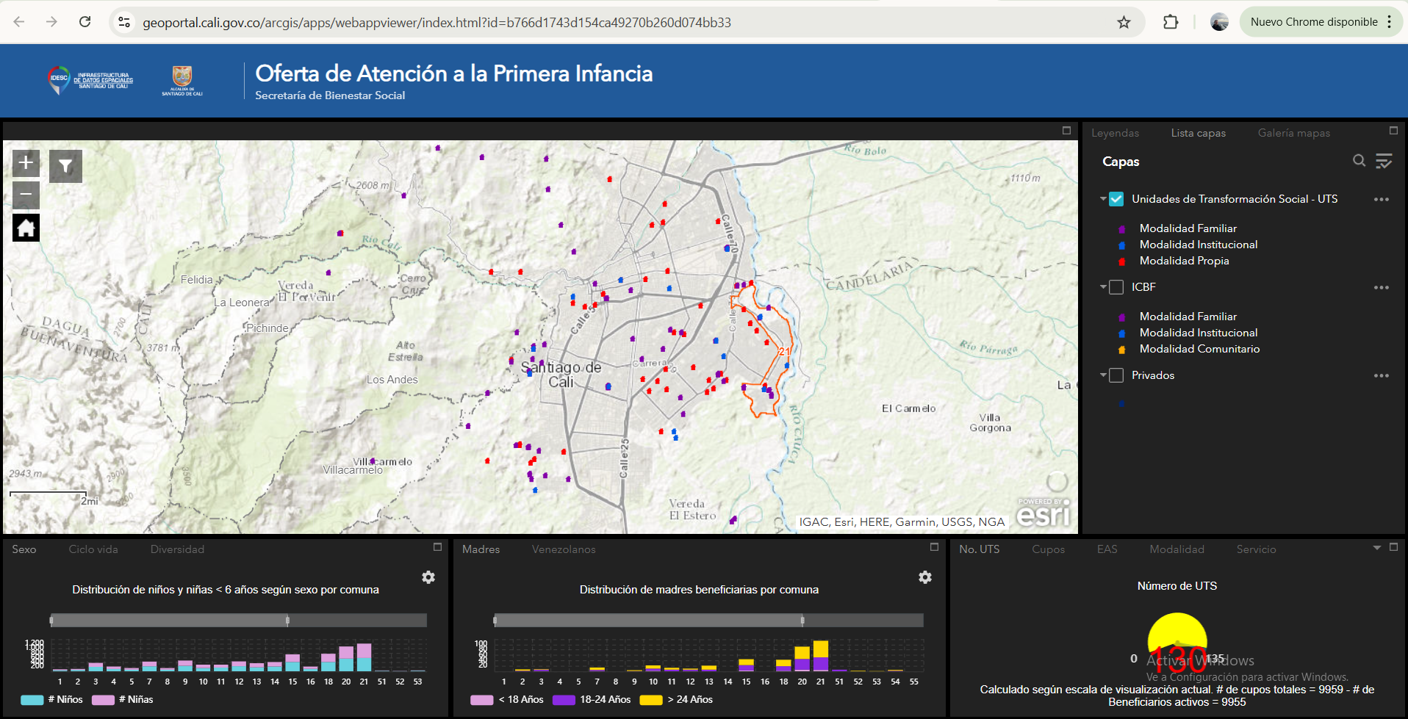Search layers with the magnifier icon

point(1359,161)
